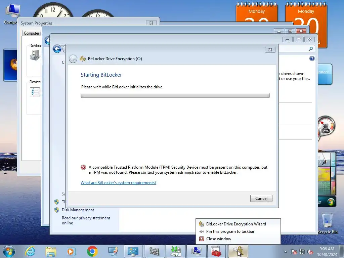The image size is (344, 258).
Task: Open Recycle Bin on desktop
Action: (327, 223)
